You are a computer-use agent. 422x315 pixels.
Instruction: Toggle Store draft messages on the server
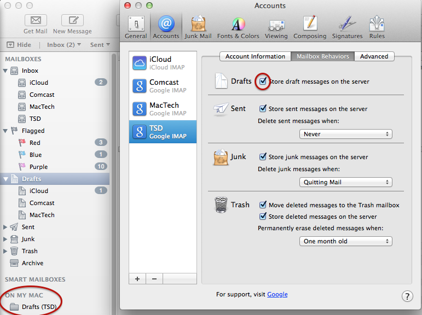(263, 81)
